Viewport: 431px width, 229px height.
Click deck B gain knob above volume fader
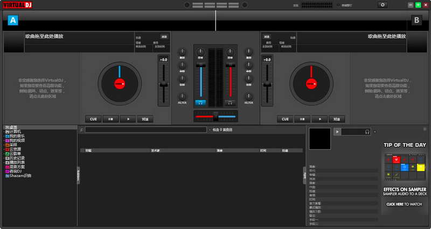[230, 52]
